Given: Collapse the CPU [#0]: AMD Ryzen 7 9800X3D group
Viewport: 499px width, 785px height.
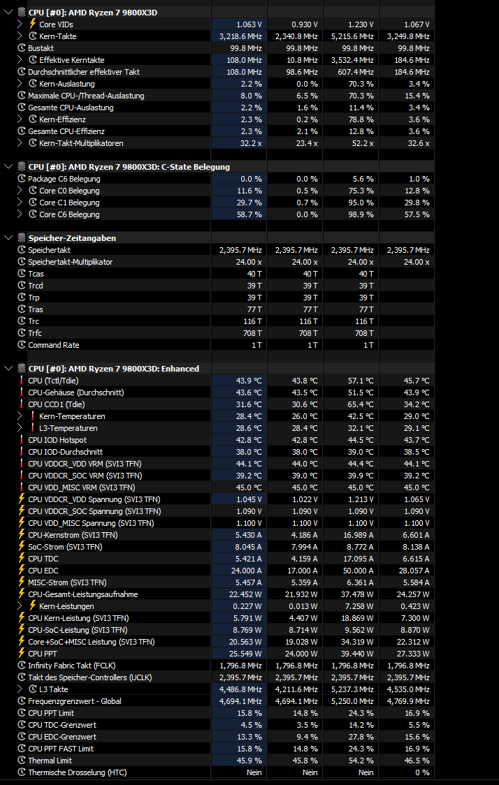Looking at the screenshot, I should [x=8, y=12].
